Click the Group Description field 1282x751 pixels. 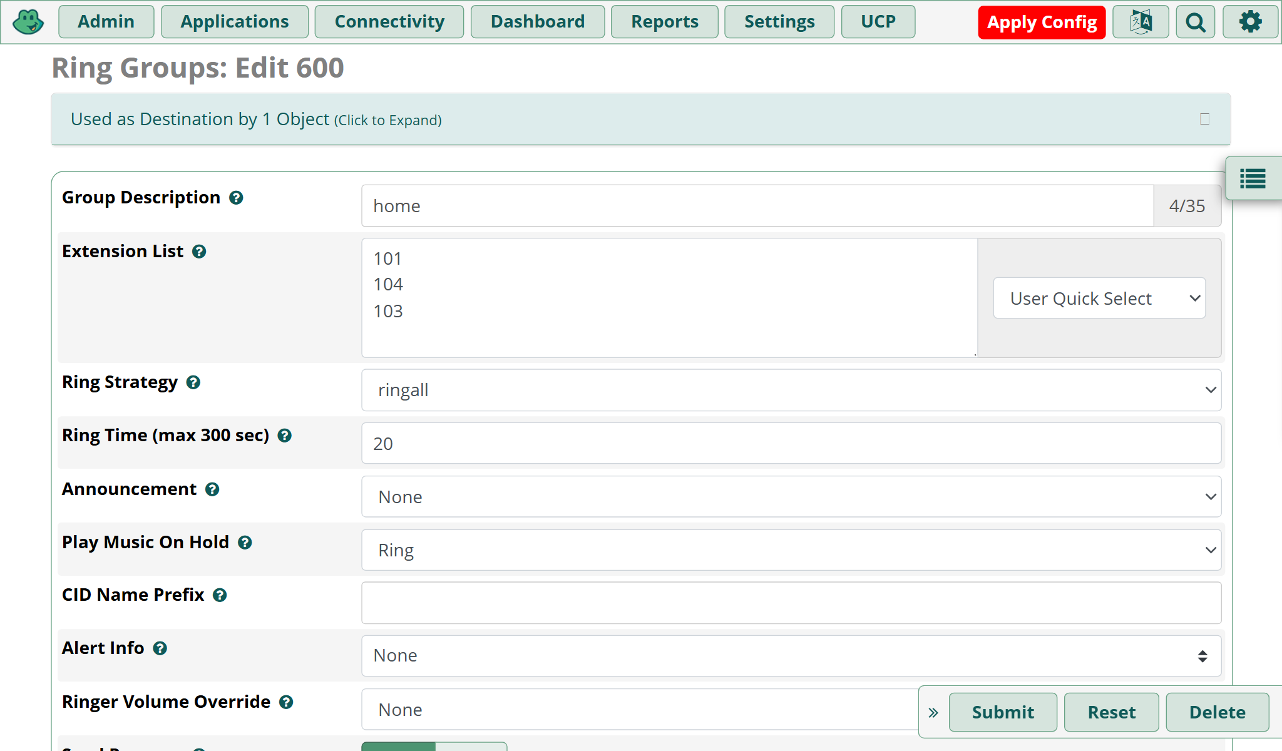(x=757, y=206)
